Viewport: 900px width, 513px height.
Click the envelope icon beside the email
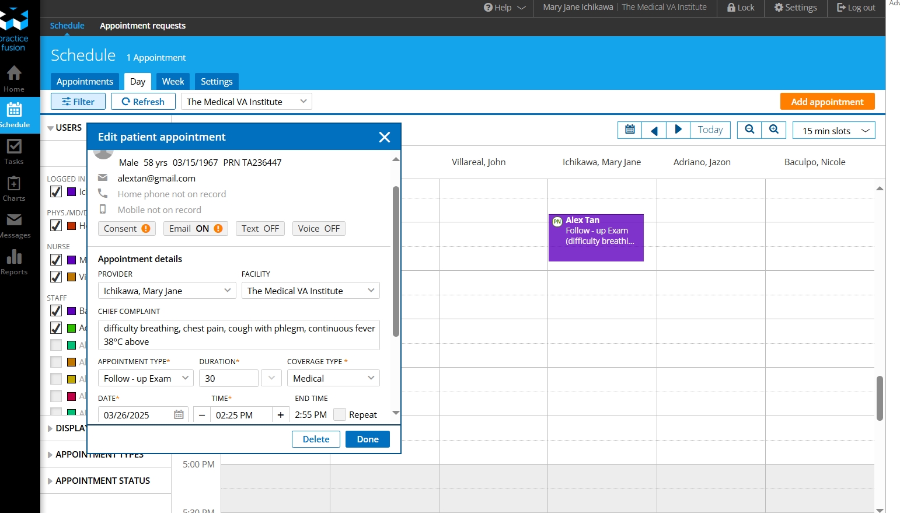coord(103,177)
